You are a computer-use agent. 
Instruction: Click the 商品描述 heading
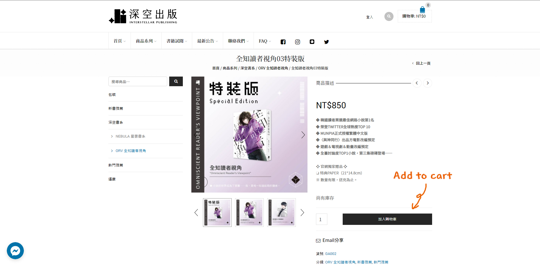[x=325, y=83]
